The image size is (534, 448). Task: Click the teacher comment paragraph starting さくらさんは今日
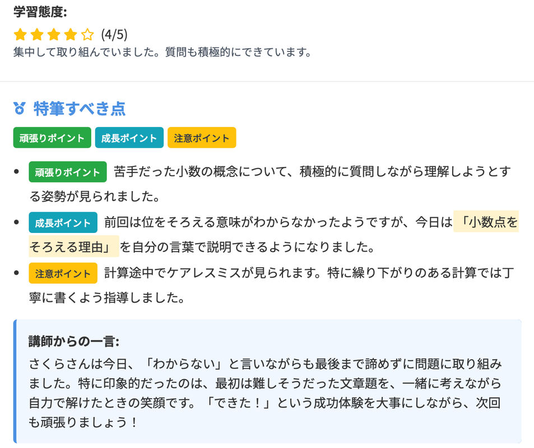(265, 393)
